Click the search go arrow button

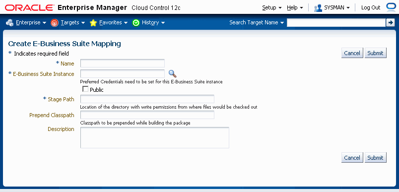point(390,23)
